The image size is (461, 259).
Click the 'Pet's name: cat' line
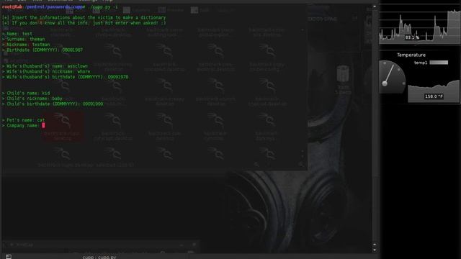[24, 120]
